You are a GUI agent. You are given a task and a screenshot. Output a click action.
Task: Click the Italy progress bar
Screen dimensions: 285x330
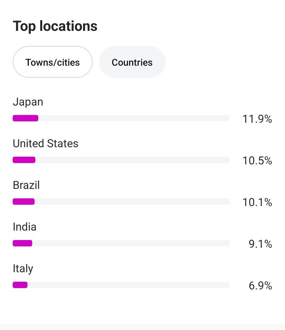point(20,285)
